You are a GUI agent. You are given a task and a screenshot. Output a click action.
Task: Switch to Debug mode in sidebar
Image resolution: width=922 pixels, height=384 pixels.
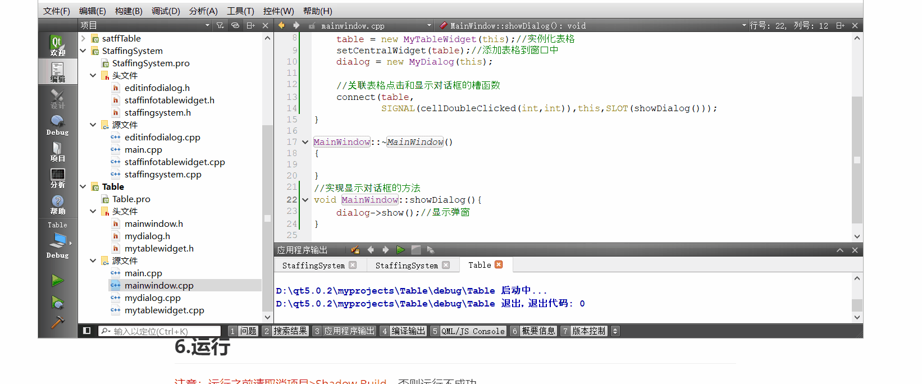point(57,125)
